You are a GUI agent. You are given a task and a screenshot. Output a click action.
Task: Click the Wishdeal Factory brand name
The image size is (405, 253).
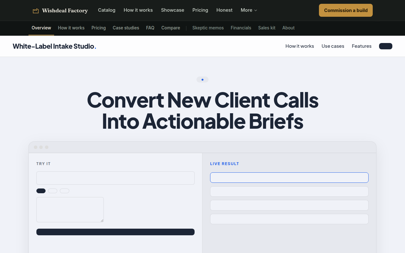(x=65, y=11)
